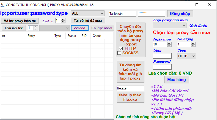Click the Tài khoản username field
This screenshot has height=120, width=217.
122,13
